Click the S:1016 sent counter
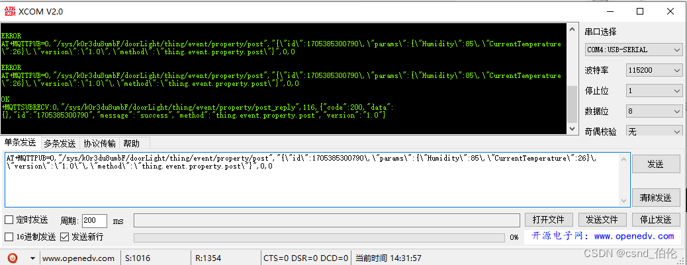The image size is (687, 265). click(x=138, y=258)
